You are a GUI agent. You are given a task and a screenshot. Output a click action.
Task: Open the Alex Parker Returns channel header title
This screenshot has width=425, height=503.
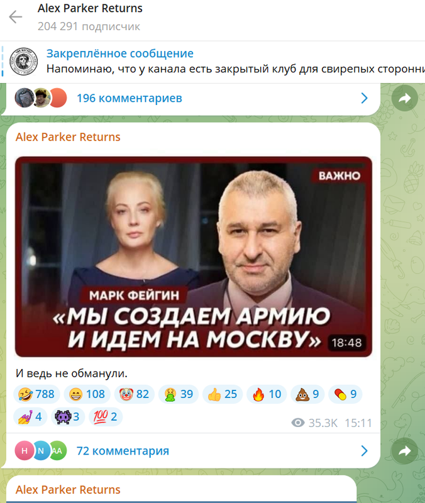click(x=90, y=8)
